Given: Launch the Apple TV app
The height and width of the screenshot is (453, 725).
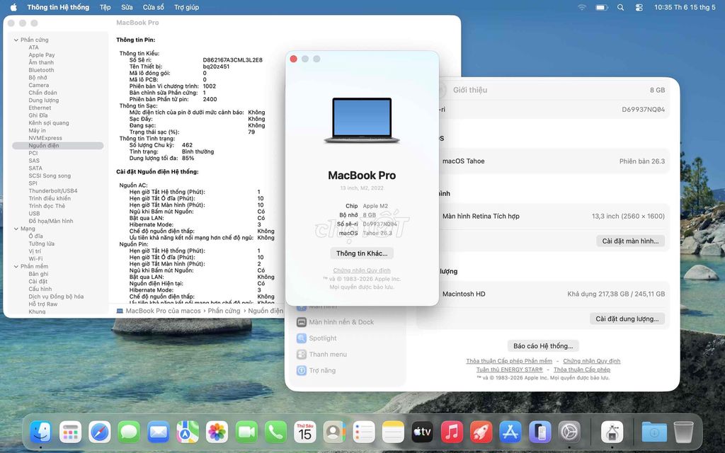Looking at the screenshot, I should point(423,432).
